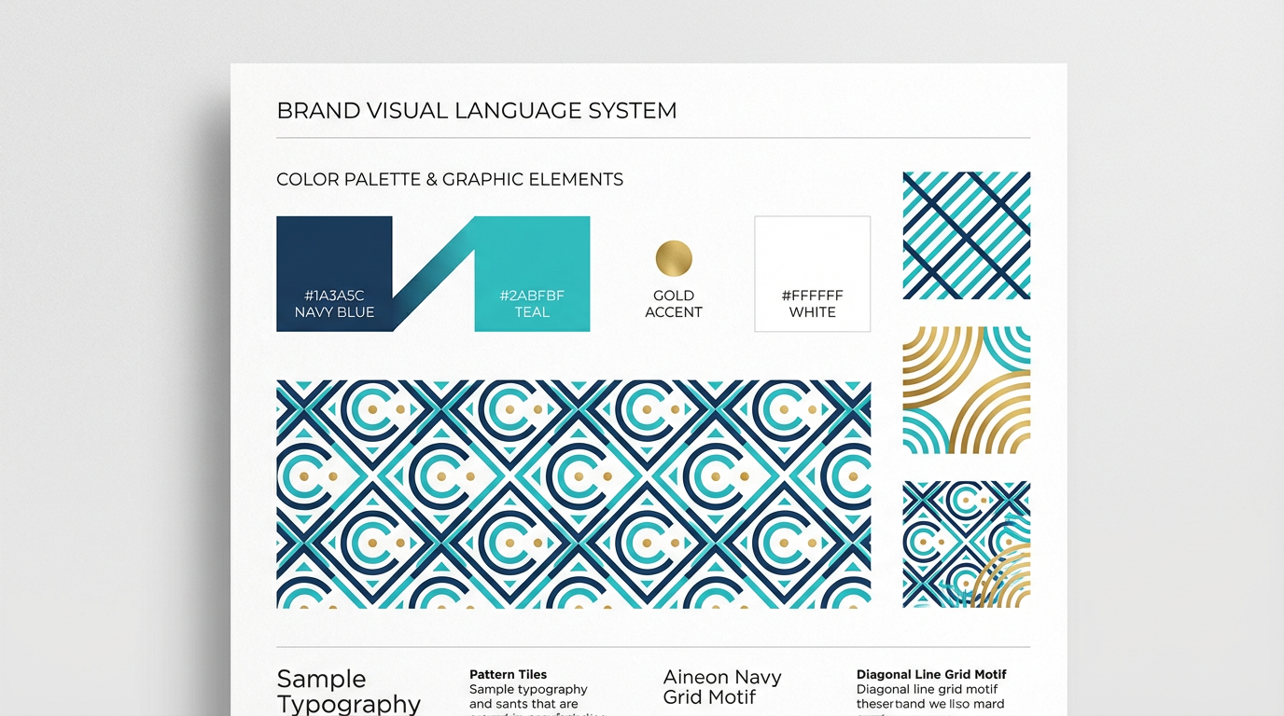
Task: Click the diagonal line grid pattern tile
Action: (966, 234)
